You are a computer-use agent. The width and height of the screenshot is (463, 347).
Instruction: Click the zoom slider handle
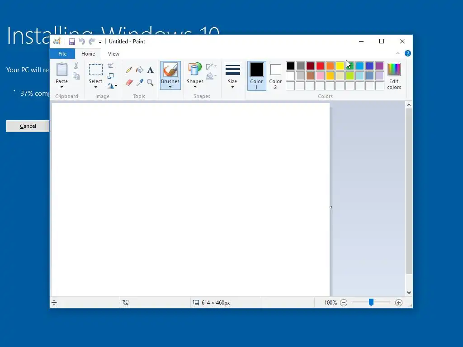[371, 302]
